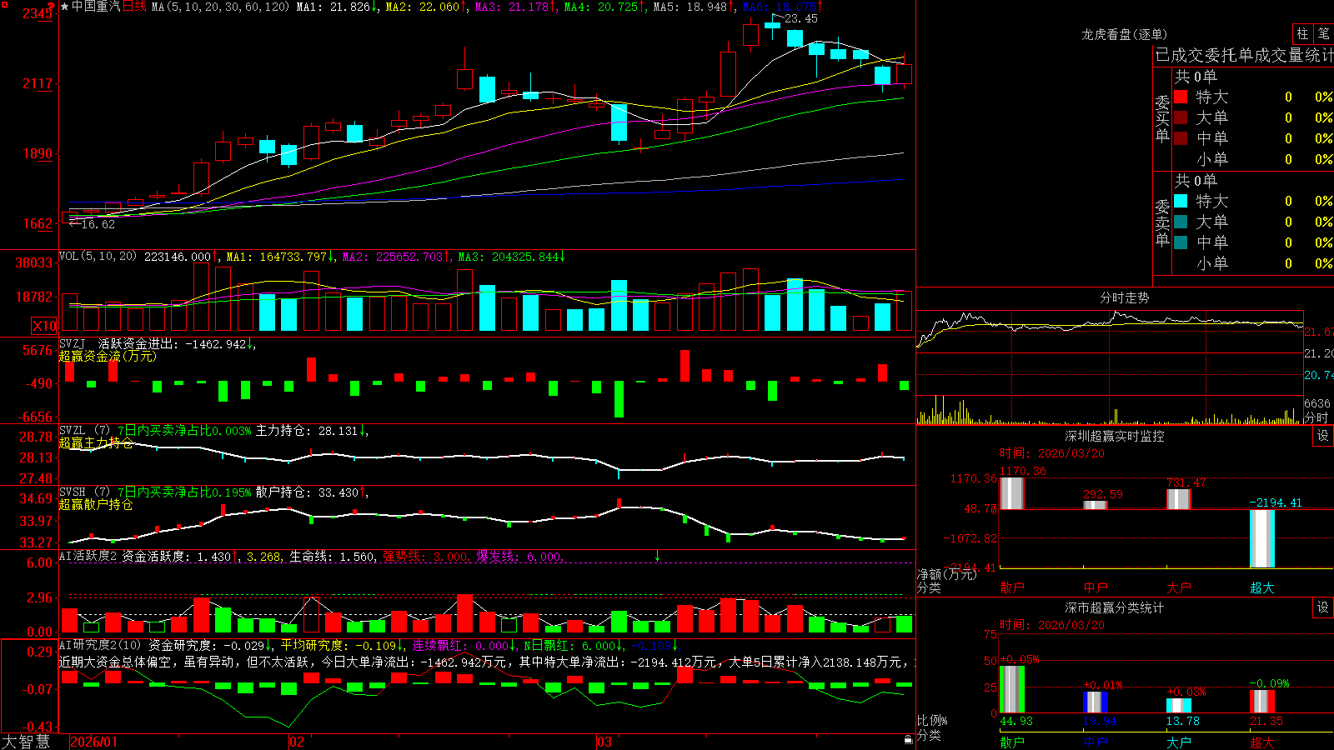Click the 超赢资金流(万元) label
Viewport: 1334px width, 750px height.
point(108,356)
